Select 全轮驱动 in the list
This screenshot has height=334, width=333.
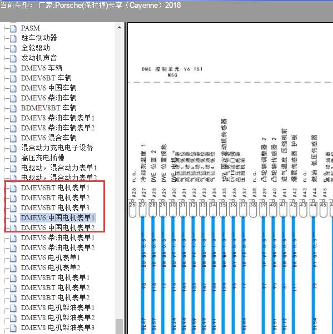click(x=36, y=48)
